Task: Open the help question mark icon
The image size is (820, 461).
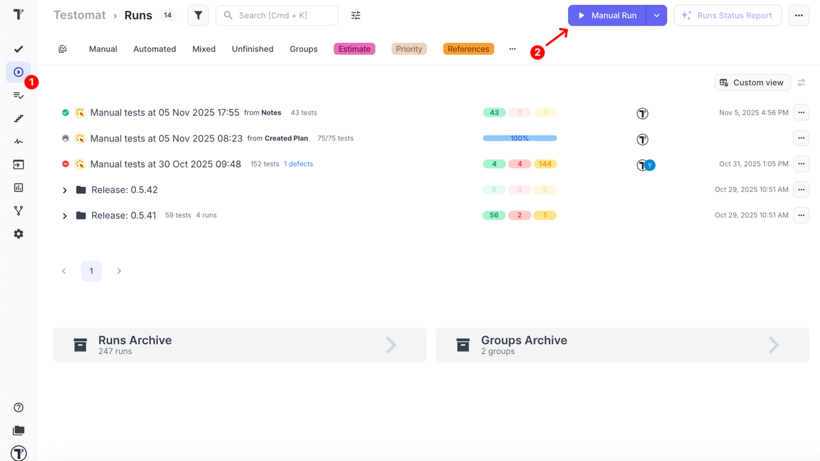Action: click(x=19, y=407)
